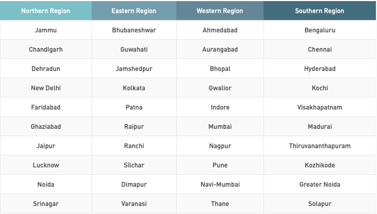The width and height of the screenshot is (377, 214).
Task: Click the Northern Region column header
Action: [x=46, y=11]
